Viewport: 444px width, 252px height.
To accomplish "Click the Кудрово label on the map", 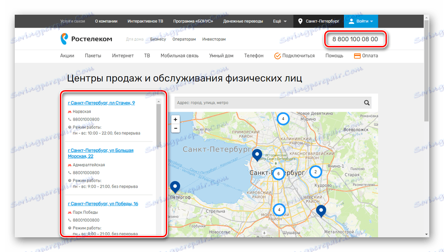I will (x=323, y=185).
